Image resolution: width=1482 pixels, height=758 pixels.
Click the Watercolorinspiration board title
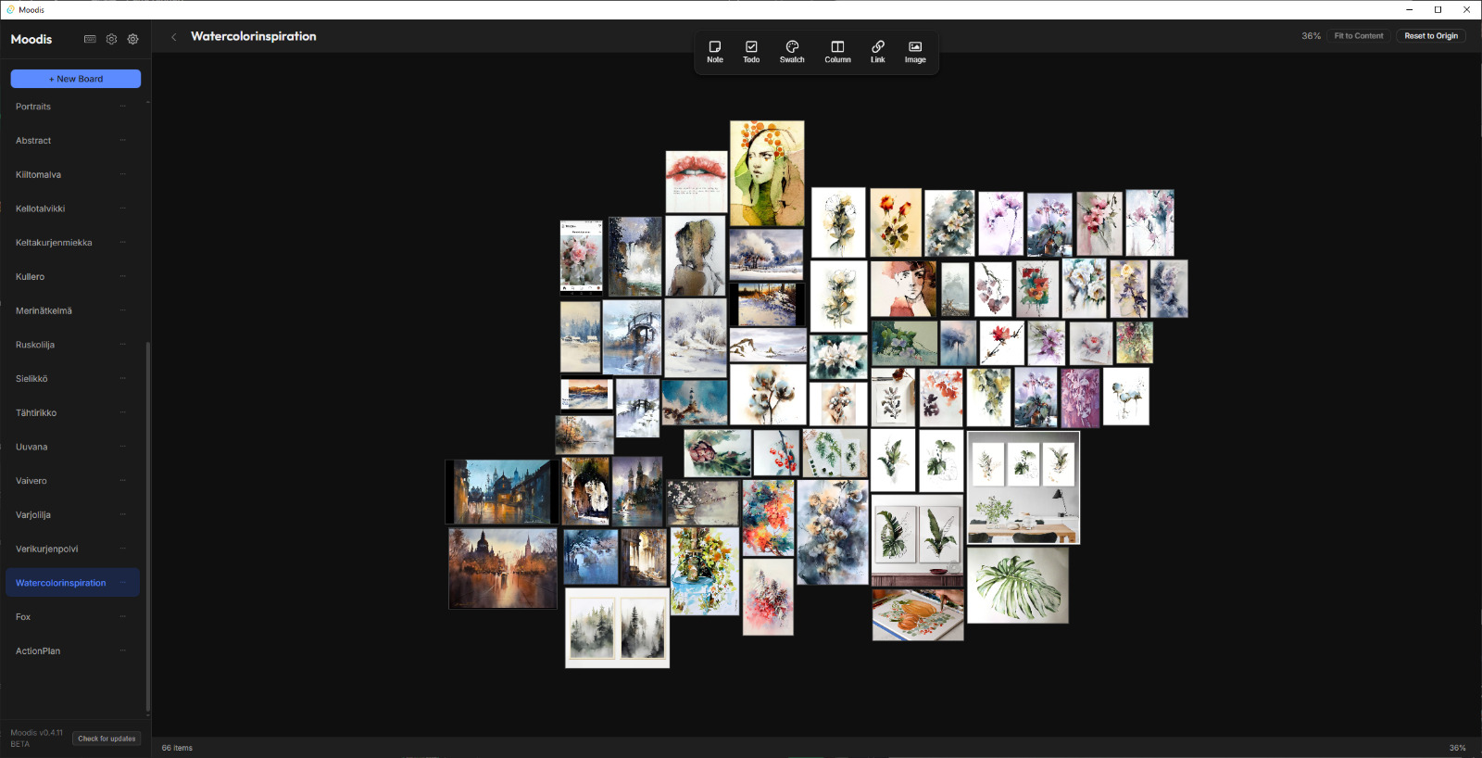(x=254, y=36)
